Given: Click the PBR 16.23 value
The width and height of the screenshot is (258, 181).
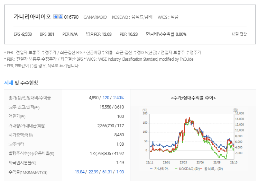Looking at the screenshot, I should tap(129, 34).
